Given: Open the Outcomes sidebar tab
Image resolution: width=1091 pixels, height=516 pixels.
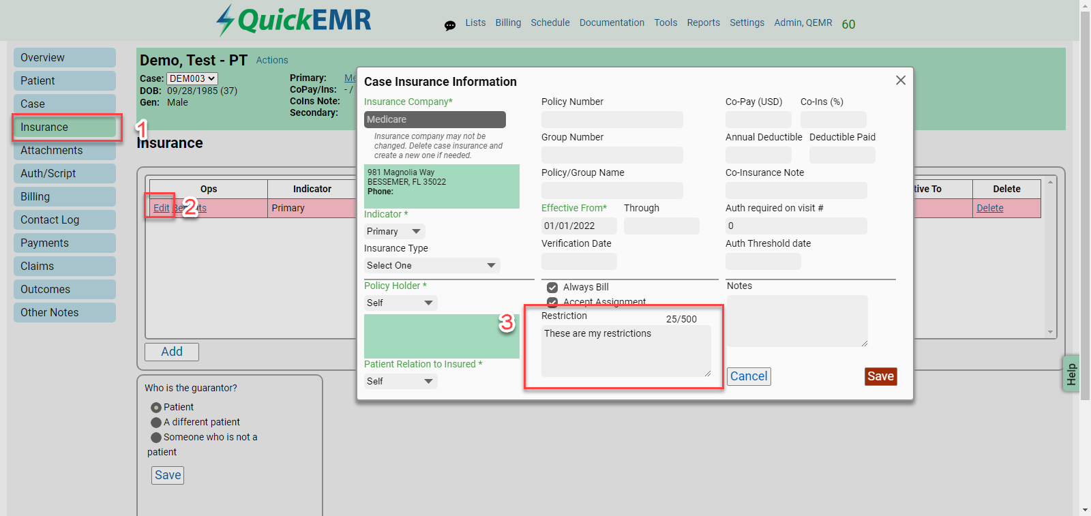Looking at the screenshot, I should 65,290.
